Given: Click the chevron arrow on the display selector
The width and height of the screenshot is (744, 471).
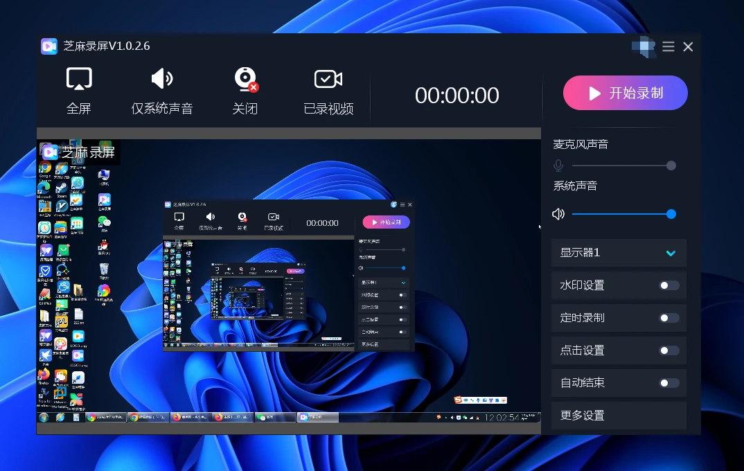Looking at the screenshot, I should (671, 254).
